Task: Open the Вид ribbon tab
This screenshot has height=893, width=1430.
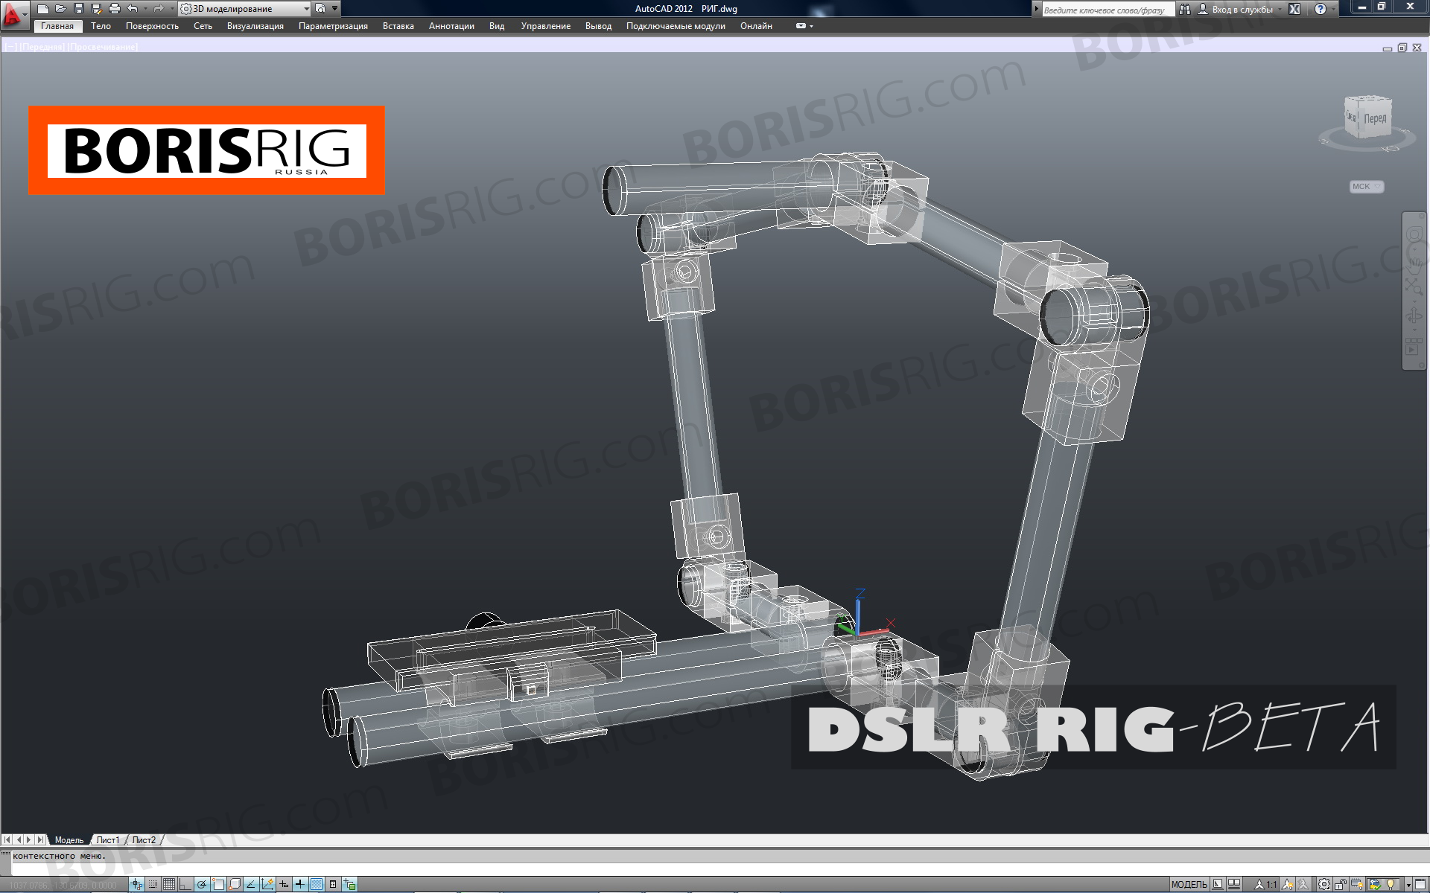Action: (x=497, y=26)
